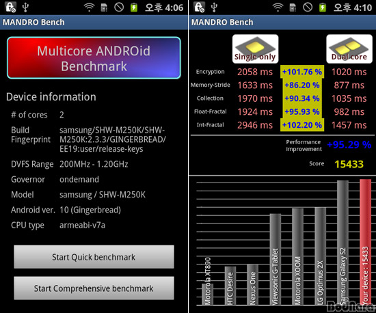Tap the Motorola XT890 chart bar
Viewport: 376px width, 313px height.
[208, 295]
